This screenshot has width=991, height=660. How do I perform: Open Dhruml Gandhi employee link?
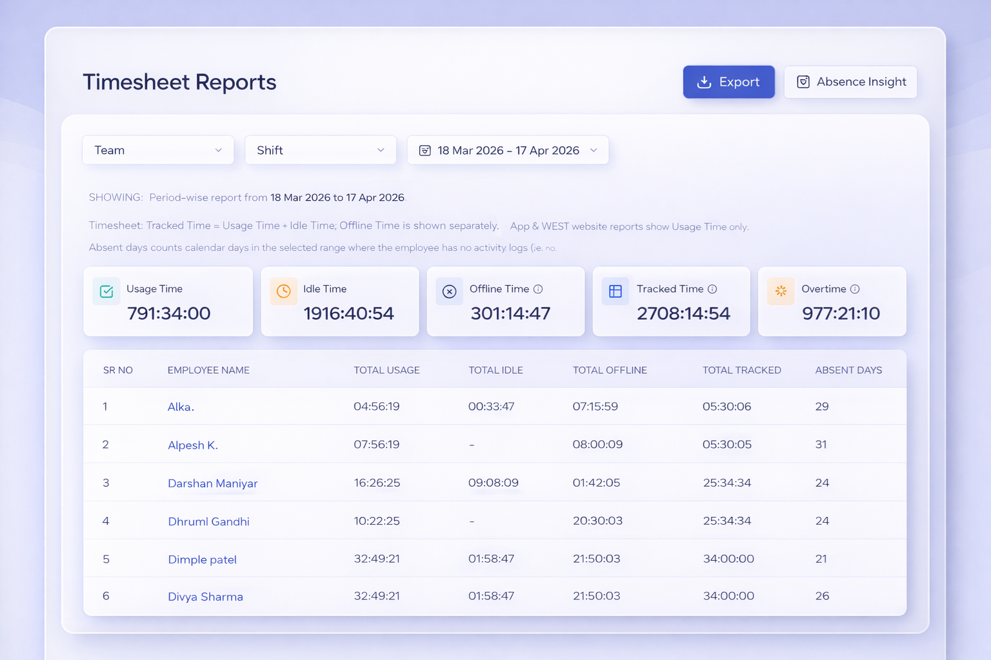pyautogui.click(x=208, y=521)
